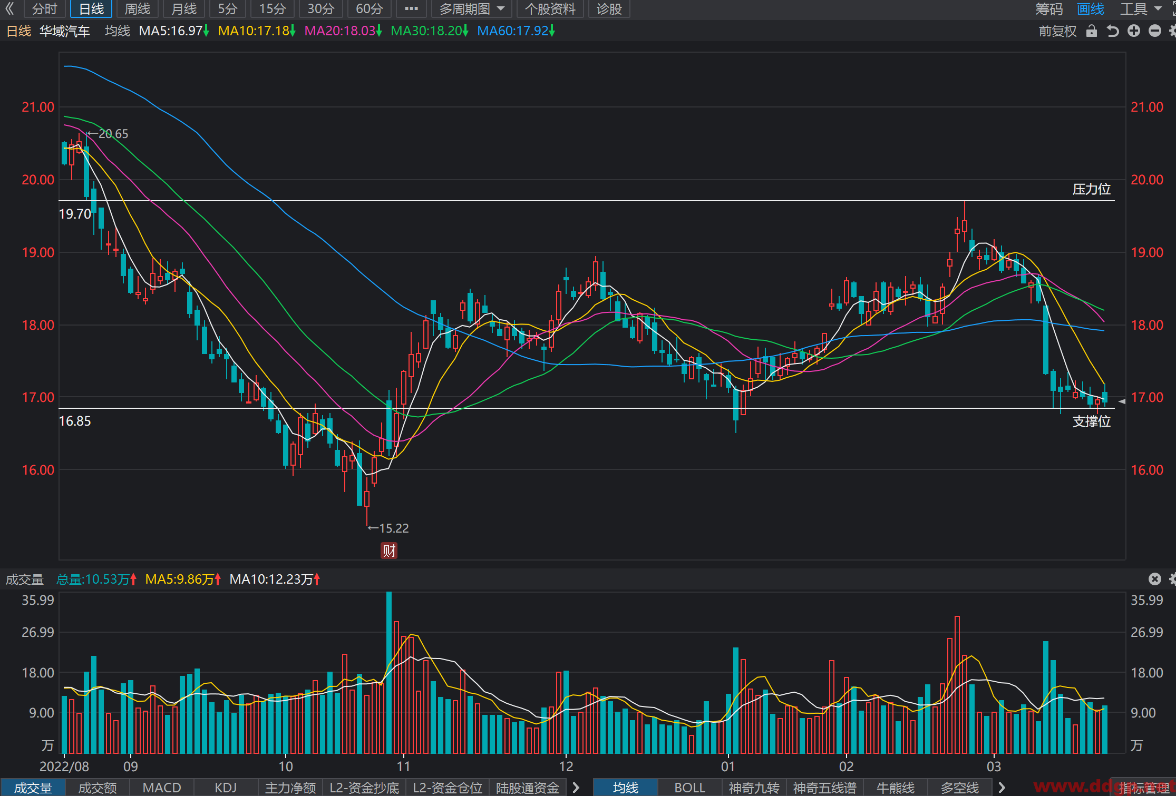This screenshot has height=796, width=1176.
Task: Close the 成交量 volume panel
Action: point(1155,579)
